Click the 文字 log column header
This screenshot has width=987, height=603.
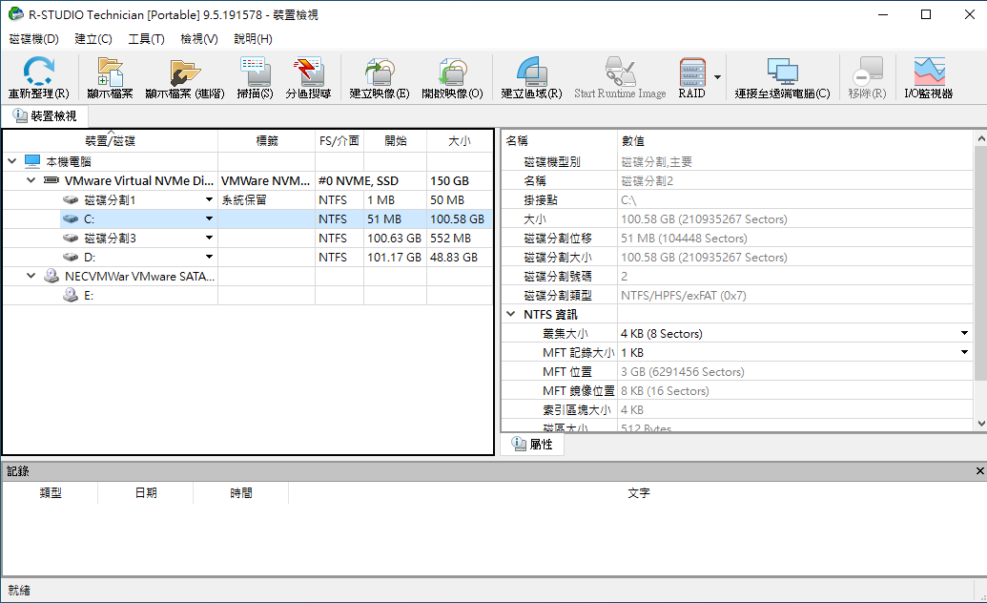point(638,492)
